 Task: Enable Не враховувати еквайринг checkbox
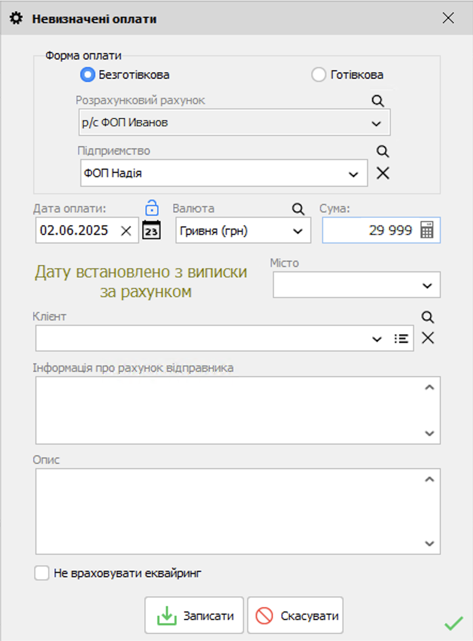click(41, 574)
